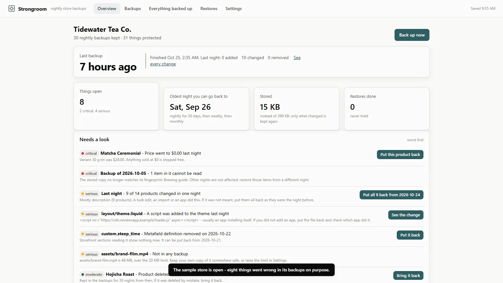Click the custom.steep_time item title

pos(121,234)
